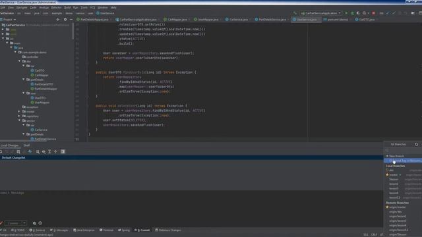Viewport: 422px width, 237px height.
Task: Click the magnifier icon below the commit message
Action: (x=34, y=223)
